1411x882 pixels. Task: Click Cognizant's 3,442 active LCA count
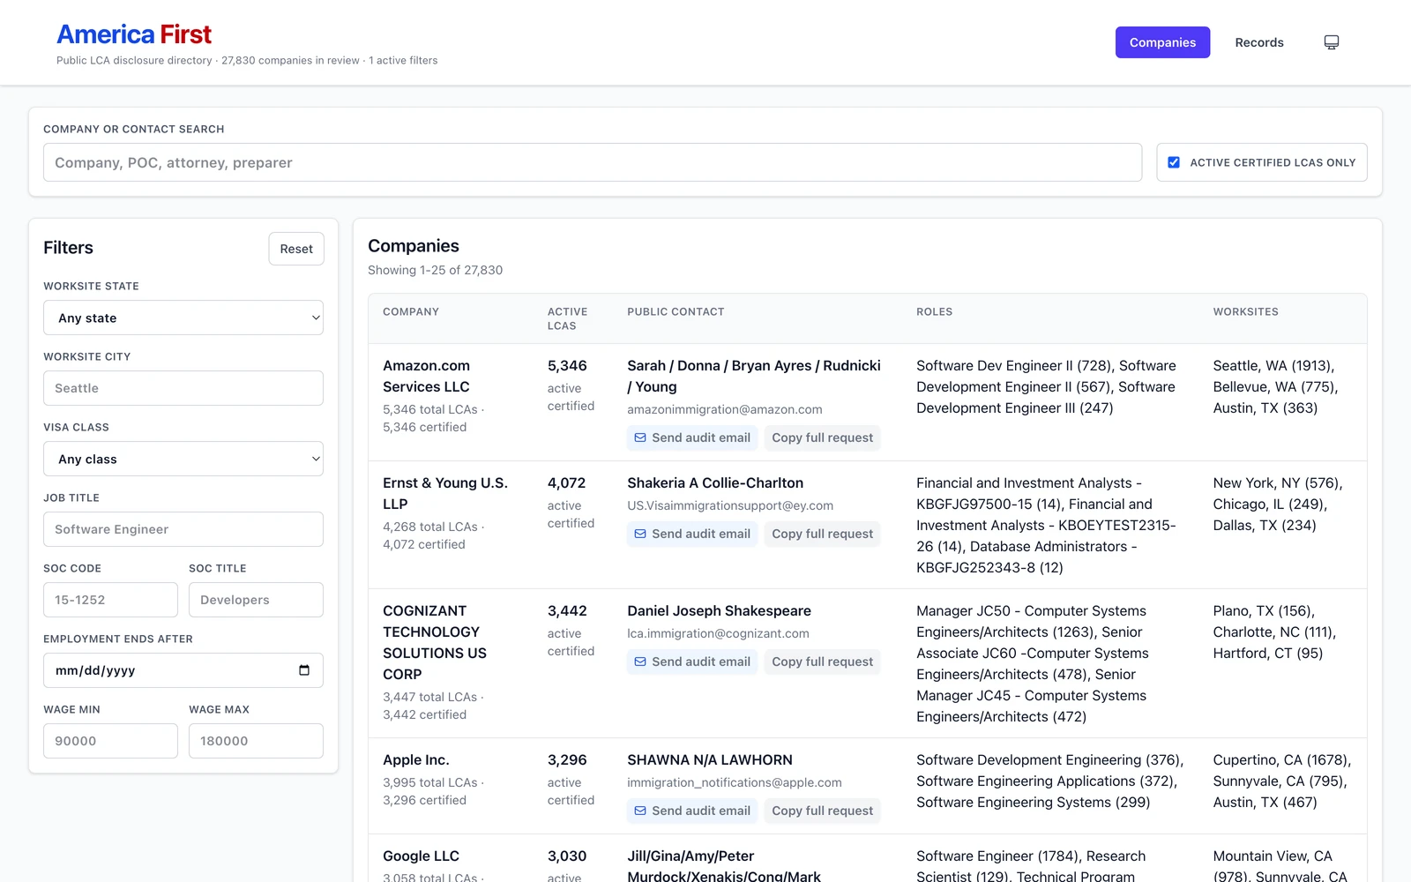567,611
